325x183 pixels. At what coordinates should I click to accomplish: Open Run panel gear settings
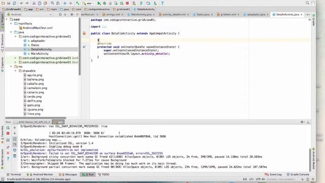tap(302, 122)
